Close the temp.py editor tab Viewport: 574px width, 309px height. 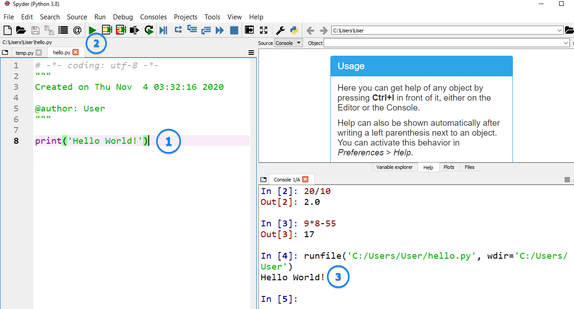point(39,53)
